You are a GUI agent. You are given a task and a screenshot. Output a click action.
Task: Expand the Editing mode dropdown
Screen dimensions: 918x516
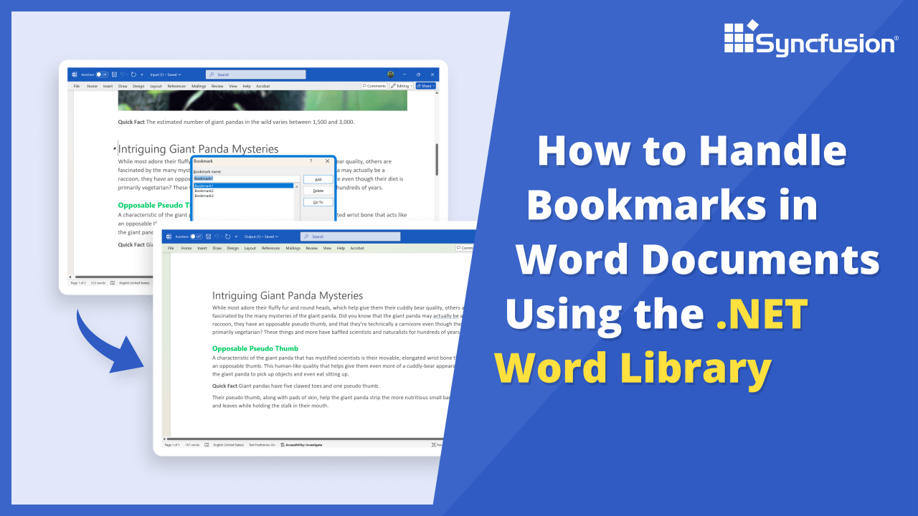tap(402, 86)
